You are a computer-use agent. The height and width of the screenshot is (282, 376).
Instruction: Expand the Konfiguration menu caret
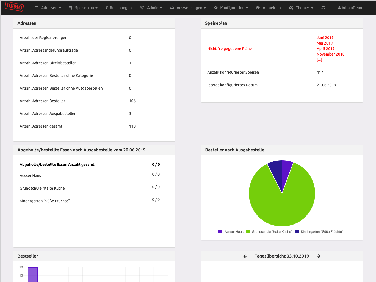point(247,8)
